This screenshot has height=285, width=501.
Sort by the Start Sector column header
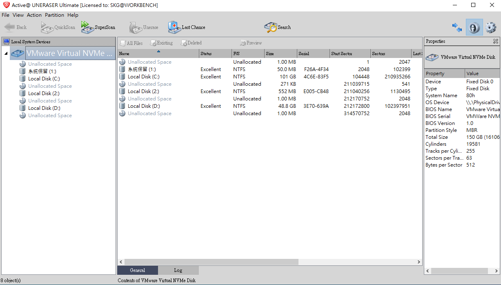coord(350,53)
